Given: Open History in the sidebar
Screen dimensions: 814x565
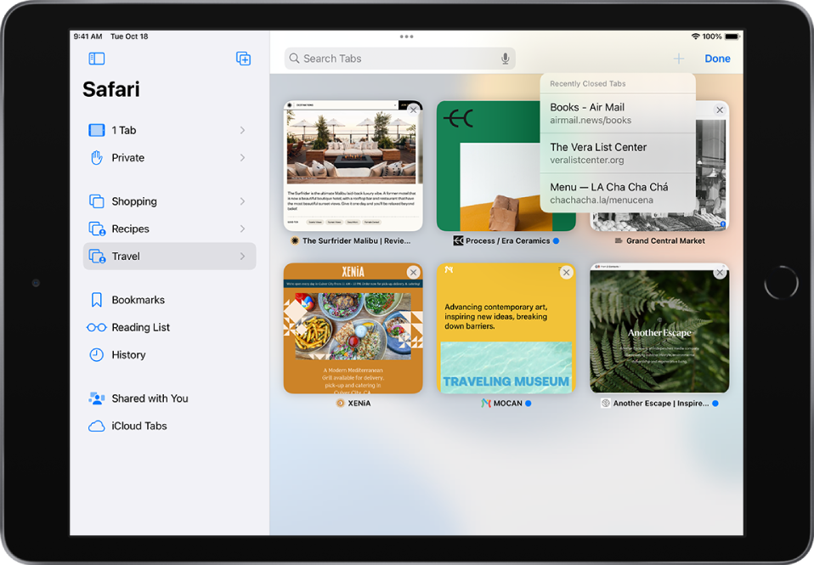Looking at the screenshot, I should (x=128, y=355).
